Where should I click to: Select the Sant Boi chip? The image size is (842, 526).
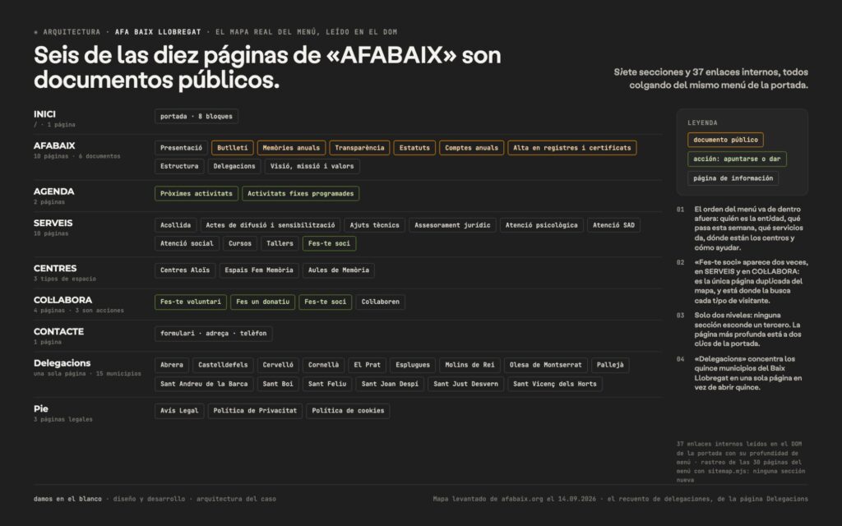[x=278, y=385]
